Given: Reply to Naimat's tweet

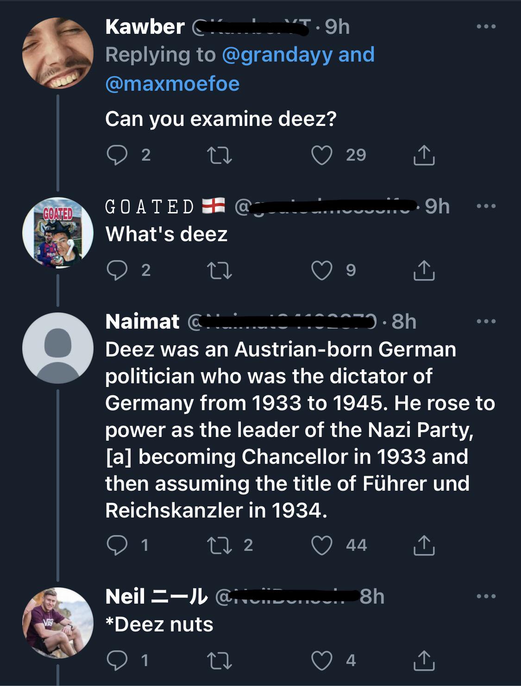Looking at the screenshot, I should click(117, 545).
